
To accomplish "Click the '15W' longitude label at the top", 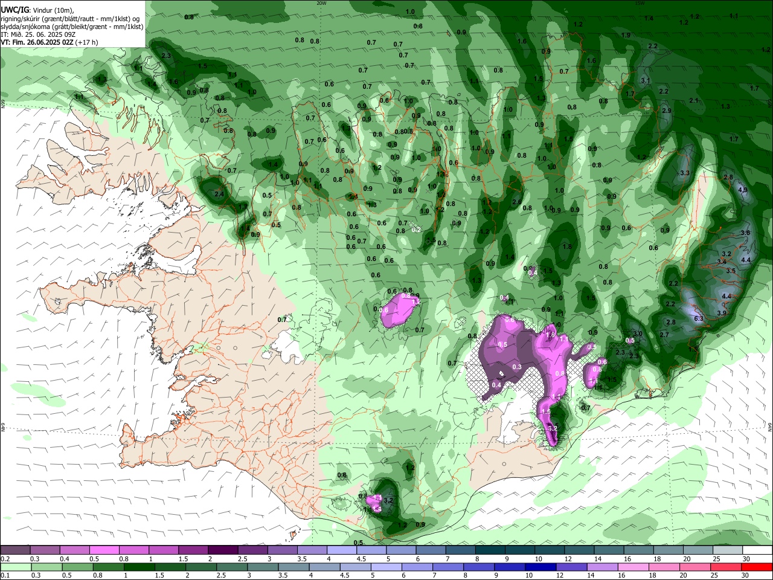I will click(639, 3).
